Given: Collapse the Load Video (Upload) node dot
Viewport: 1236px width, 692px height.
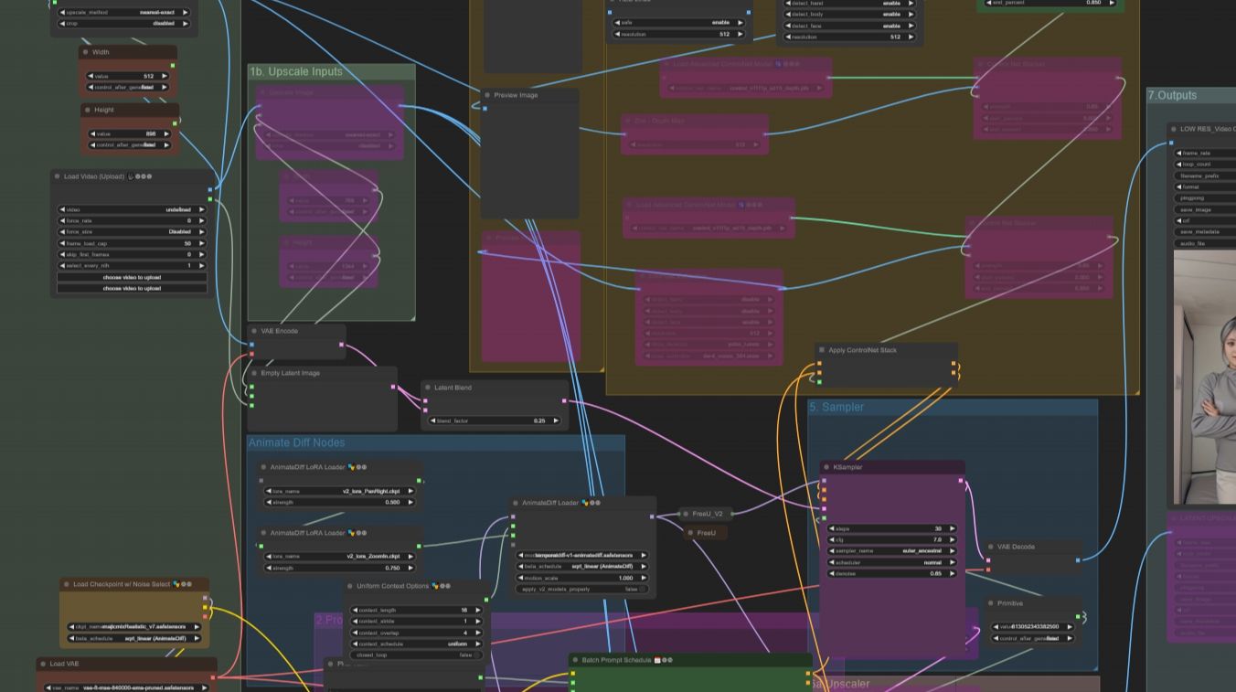Looking at the screenshot, I should 58,176.
